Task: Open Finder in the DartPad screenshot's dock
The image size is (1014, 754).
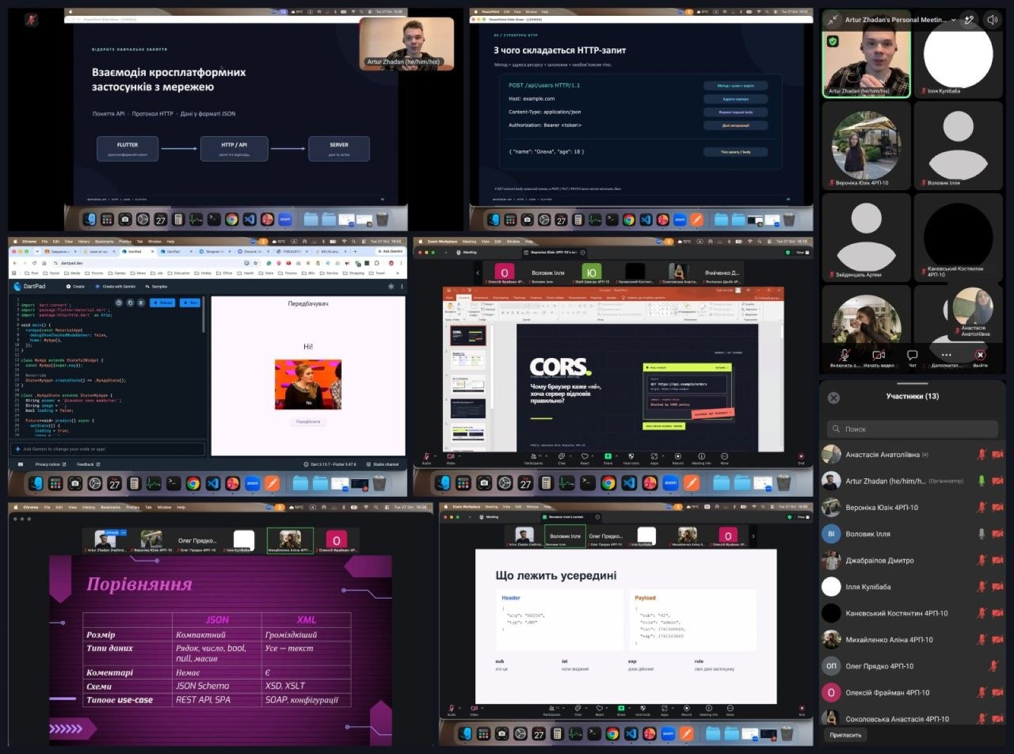Action: pos(35,483)
